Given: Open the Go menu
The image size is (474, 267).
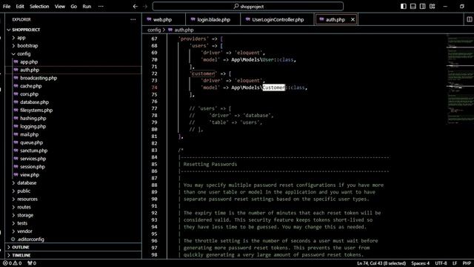Looking at the screenshot, I should click(x=74, y=7).
